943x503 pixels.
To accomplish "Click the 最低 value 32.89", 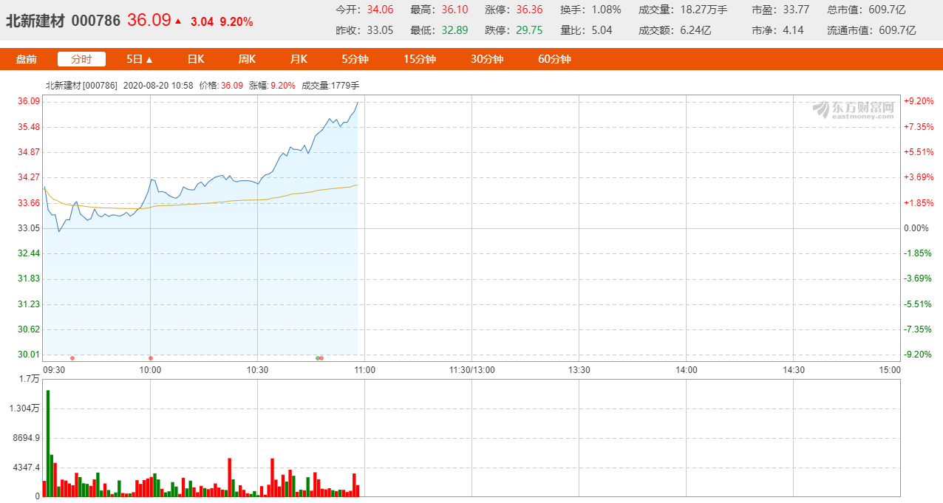I will [455, 30].
